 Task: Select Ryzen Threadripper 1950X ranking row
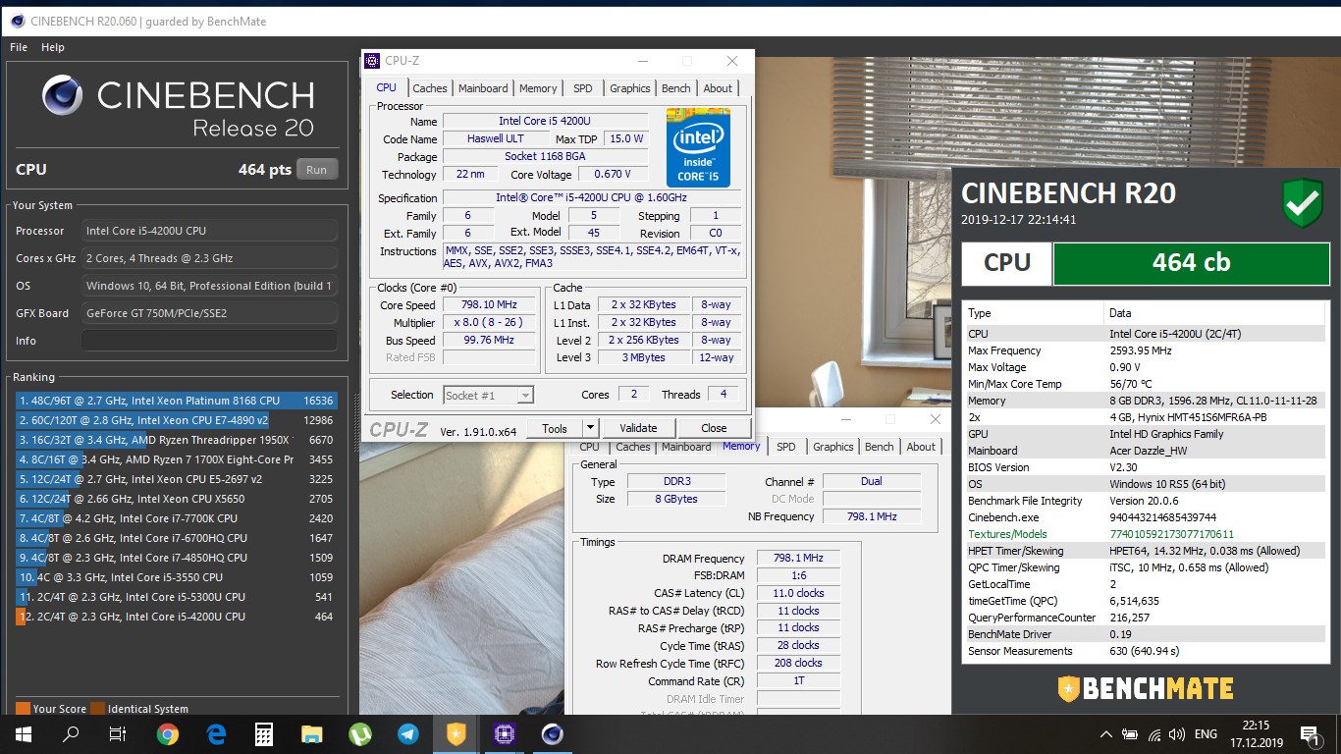176,440
